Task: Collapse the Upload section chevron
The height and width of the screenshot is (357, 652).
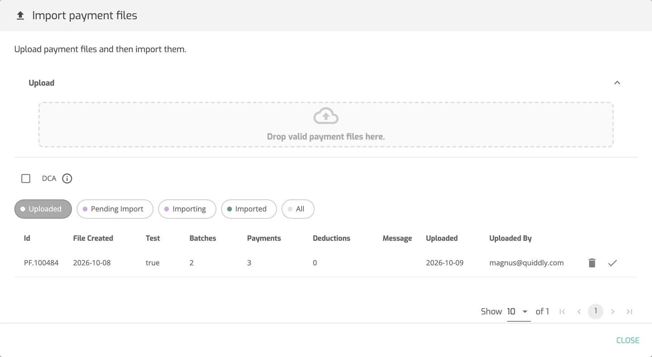Action: 617,83
